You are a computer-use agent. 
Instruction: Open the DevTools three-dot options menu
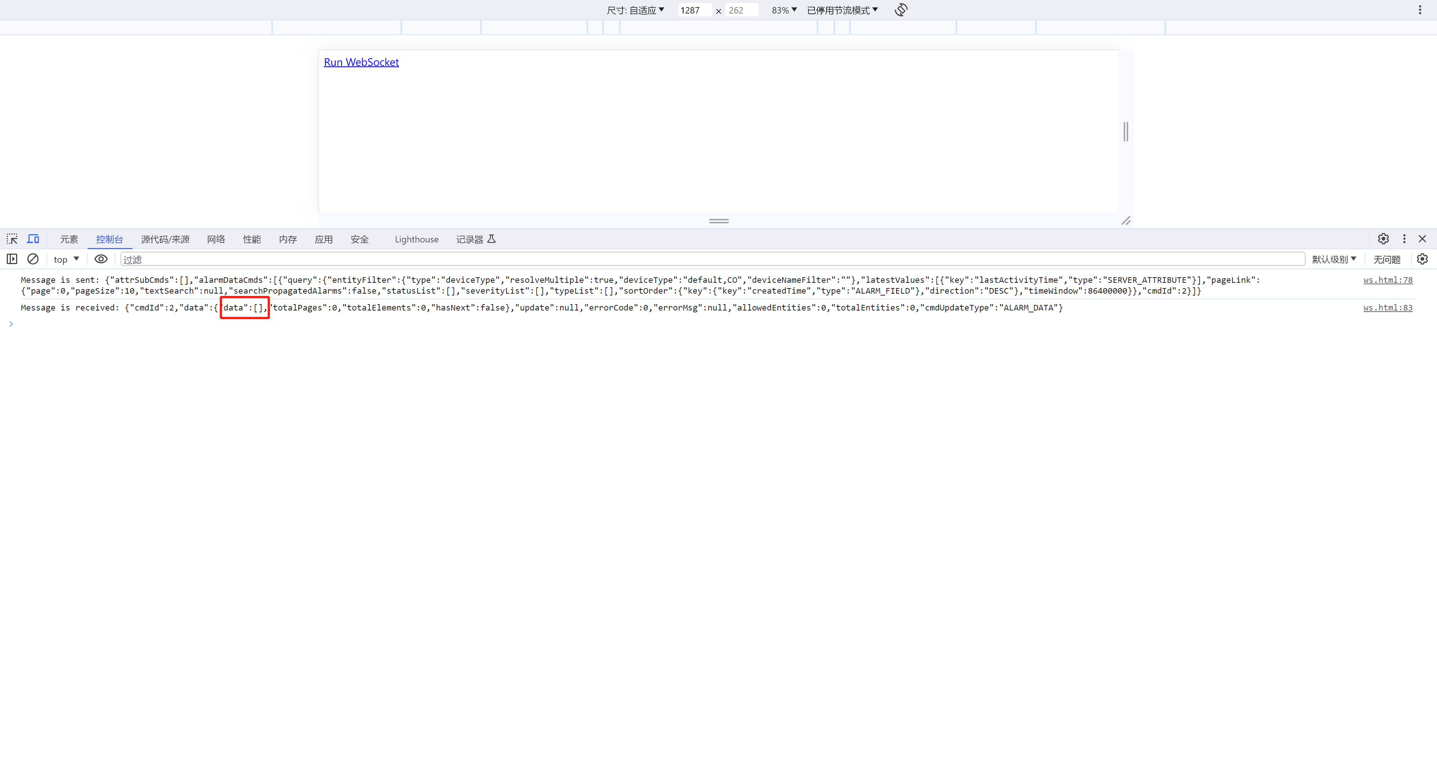tap(1405, 239)
